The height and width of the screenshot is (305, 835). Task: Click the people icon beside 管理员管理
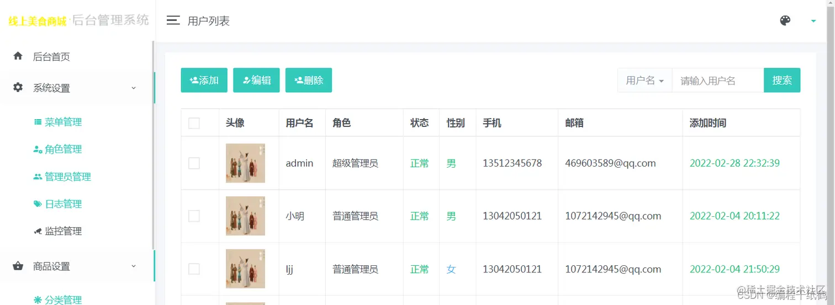tap(38, 176)
